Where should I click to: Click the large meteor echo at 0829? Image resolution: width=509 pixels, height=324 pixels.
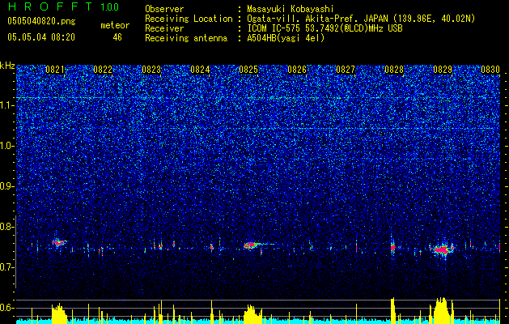click(x=442, y=249)
